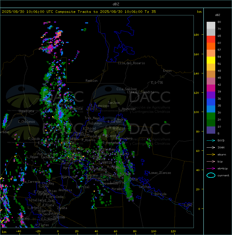Viewport: 232px width, 235px height.
Task: Select the red swatch in dBZ scale
Action: pyautogui.click(x=211, y=39)
